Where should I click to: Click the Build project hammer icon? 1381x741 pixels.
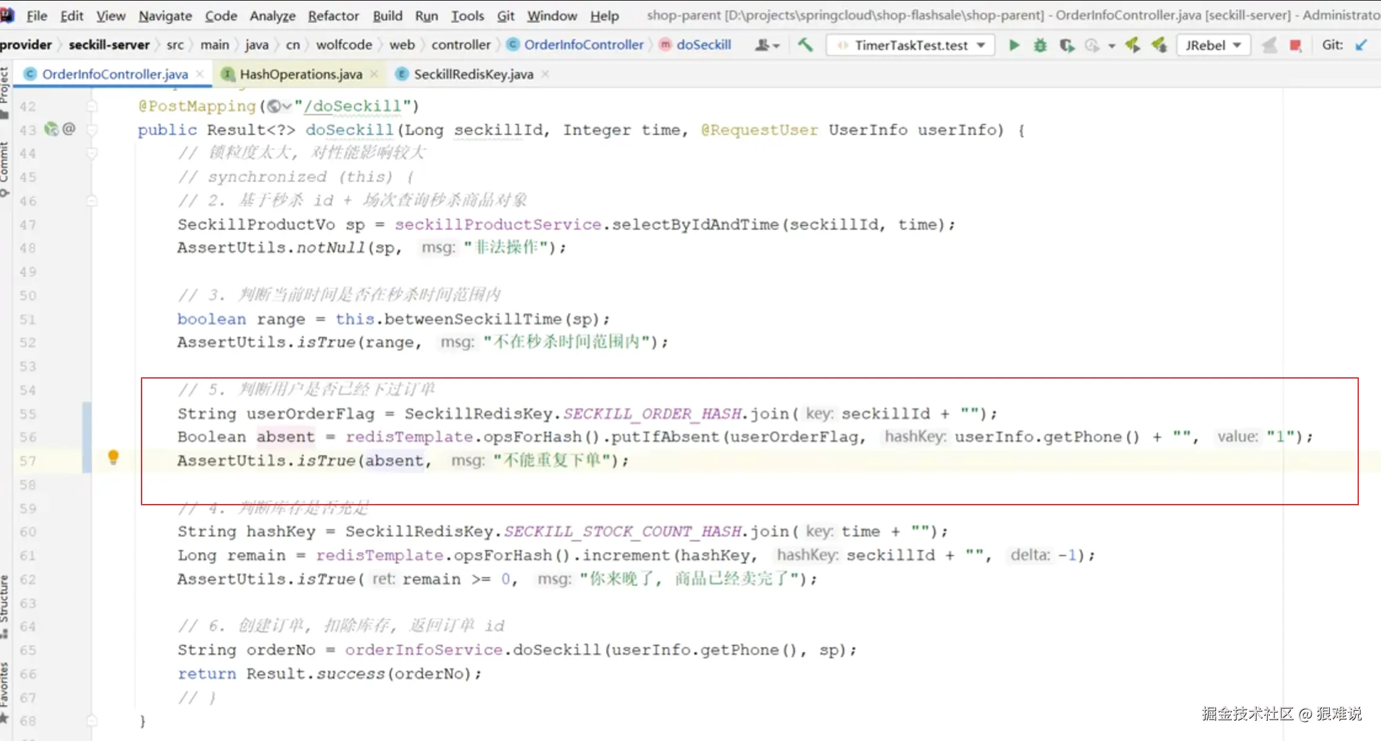coord(805,45)
